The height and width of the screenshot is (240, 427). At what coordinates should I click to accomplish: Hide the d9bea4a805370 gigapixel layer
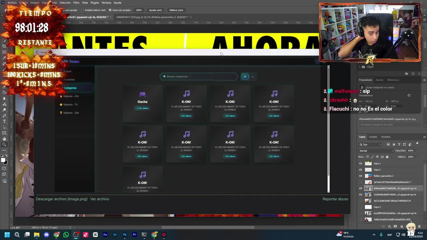pos(360,188)
